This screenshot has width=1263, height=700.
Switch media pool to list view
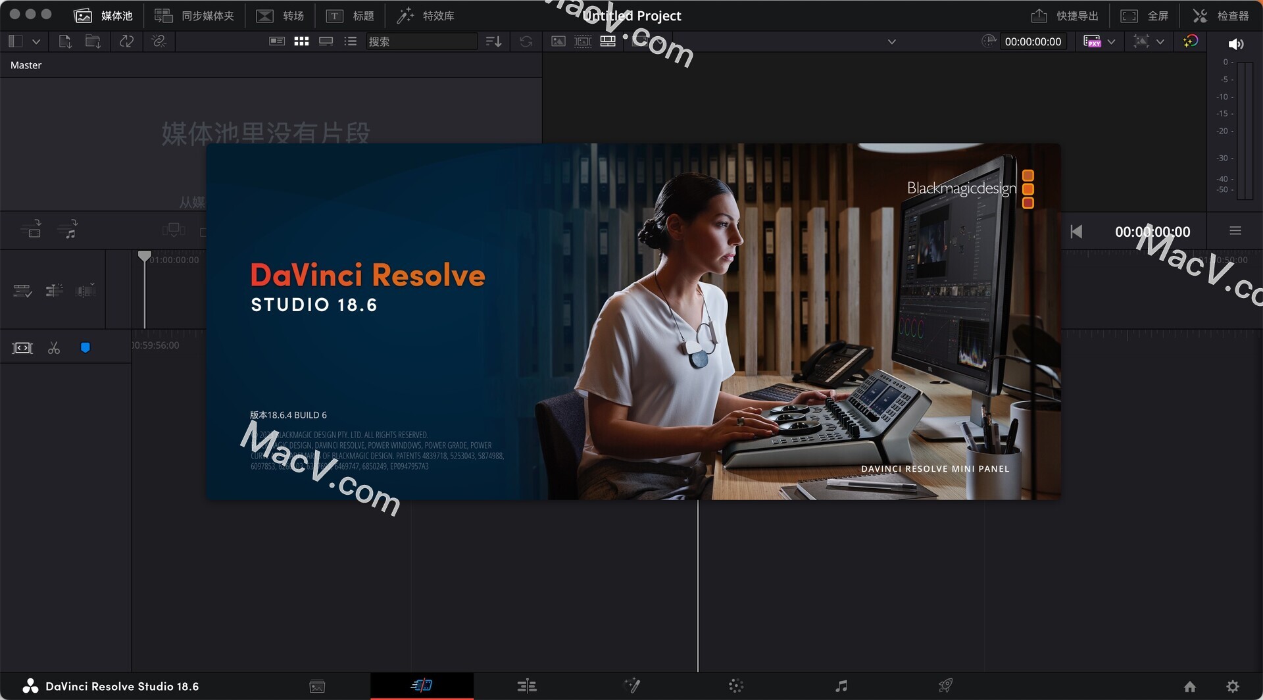(x=350, y=41)
